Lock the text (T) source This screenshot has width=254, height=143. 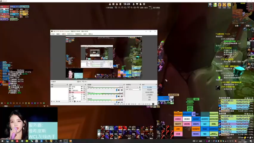click(84, 87)
